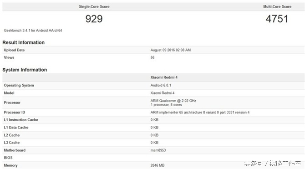This screenshot has width=305, height=169.
Task: Click the Memory label
Action: tap(10, 165)
